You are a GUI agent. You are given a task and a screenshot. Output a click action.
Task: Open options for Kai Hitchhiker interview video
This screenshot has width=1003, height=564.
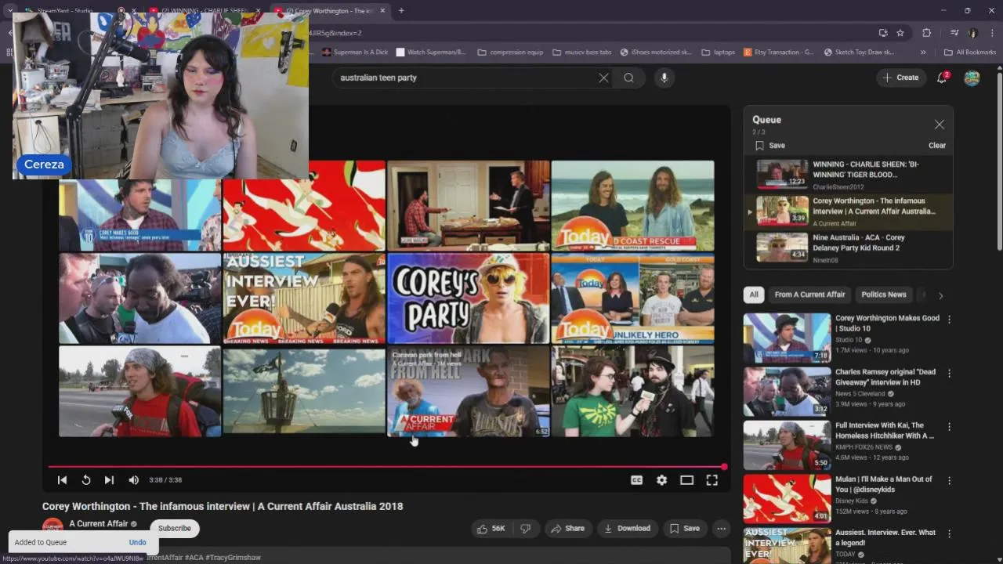949,427
